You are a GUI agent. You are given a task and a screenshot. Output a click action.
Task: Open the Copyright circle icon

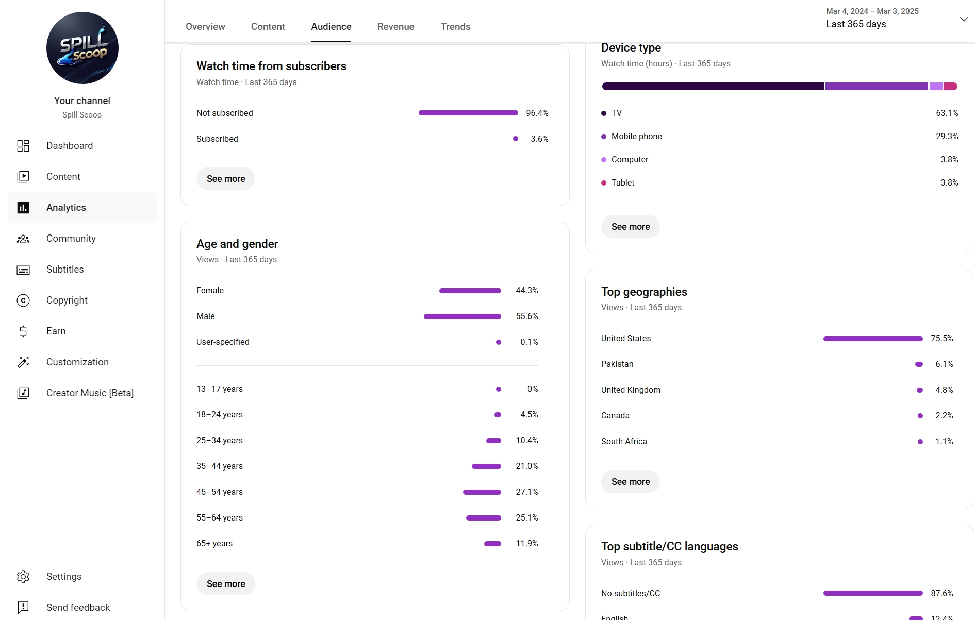pos(23,300)
